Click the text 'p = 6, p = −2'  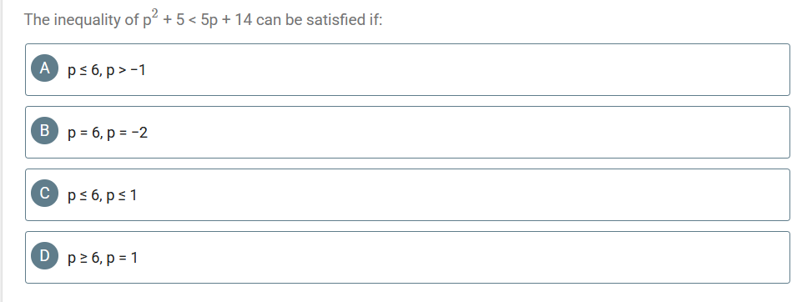[108, 133]
